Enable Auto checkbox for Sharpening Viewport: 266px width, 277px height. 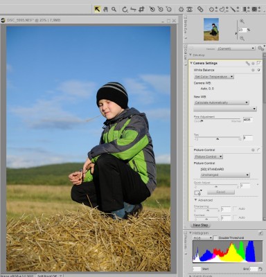pyautogui.click(x=235, y=208)
